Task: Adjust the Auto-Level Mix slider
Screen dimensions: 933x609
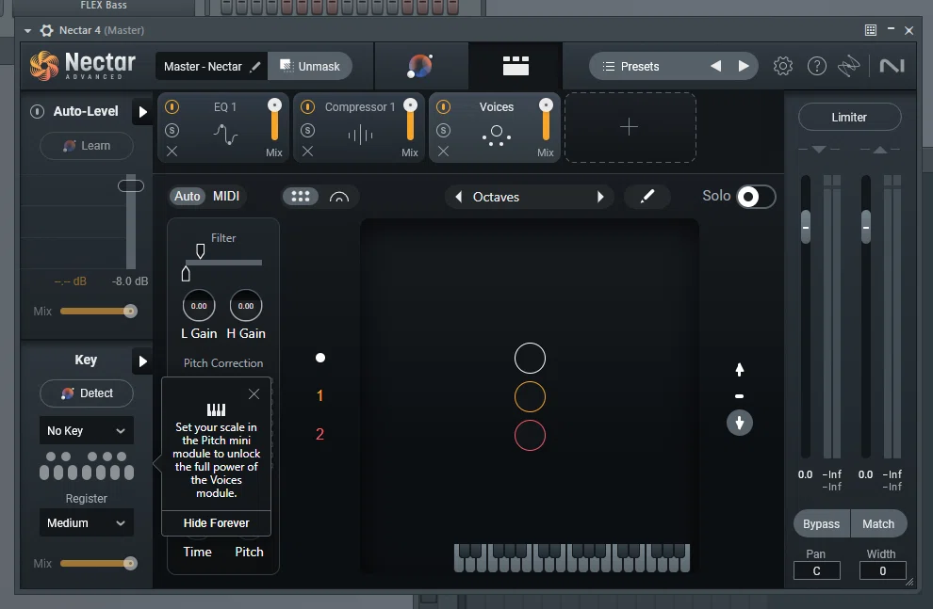Action: click(99, 312)
